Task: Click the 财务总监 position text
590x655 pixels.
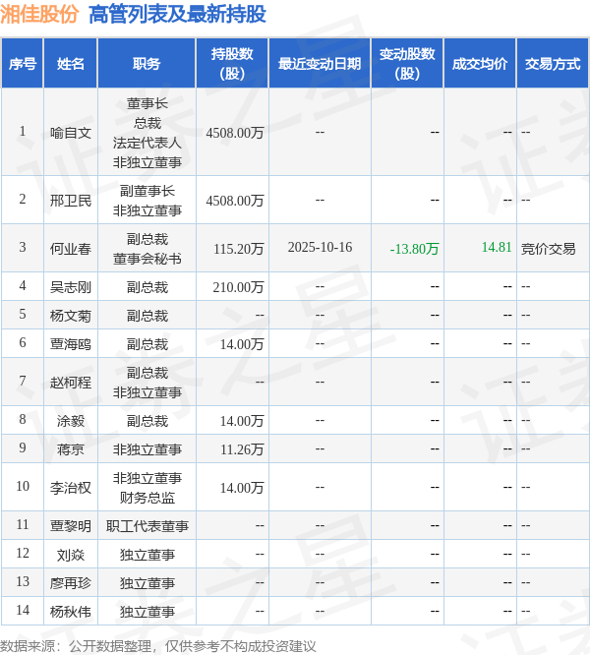Action: tap(147, 498)
